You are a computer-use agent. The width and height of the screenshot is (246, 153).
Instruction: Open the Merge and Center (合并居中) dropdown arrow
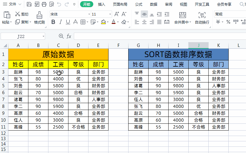tap(190, 22)
